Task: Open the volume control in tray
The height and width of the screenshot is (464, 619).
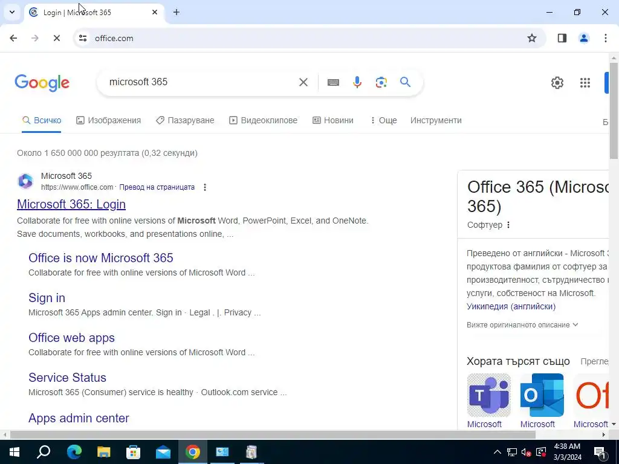Action: [x=526, y=452]
